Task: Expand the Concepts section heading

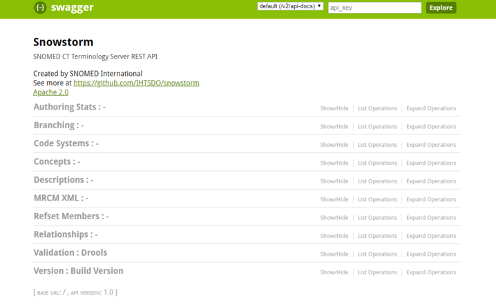Action: [57, 161]
